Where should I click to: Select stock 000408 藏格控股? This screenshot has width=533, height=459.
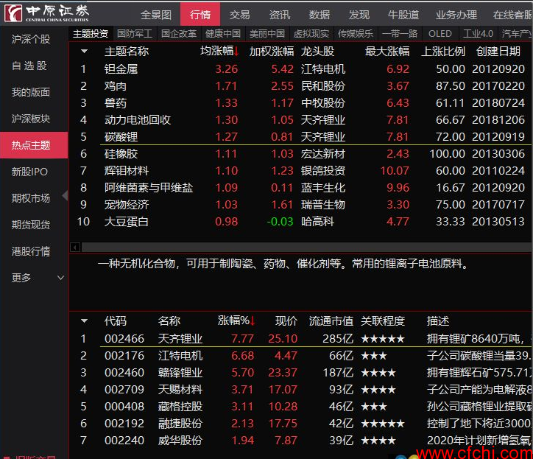pyautogui.click(x=300, y=407)
